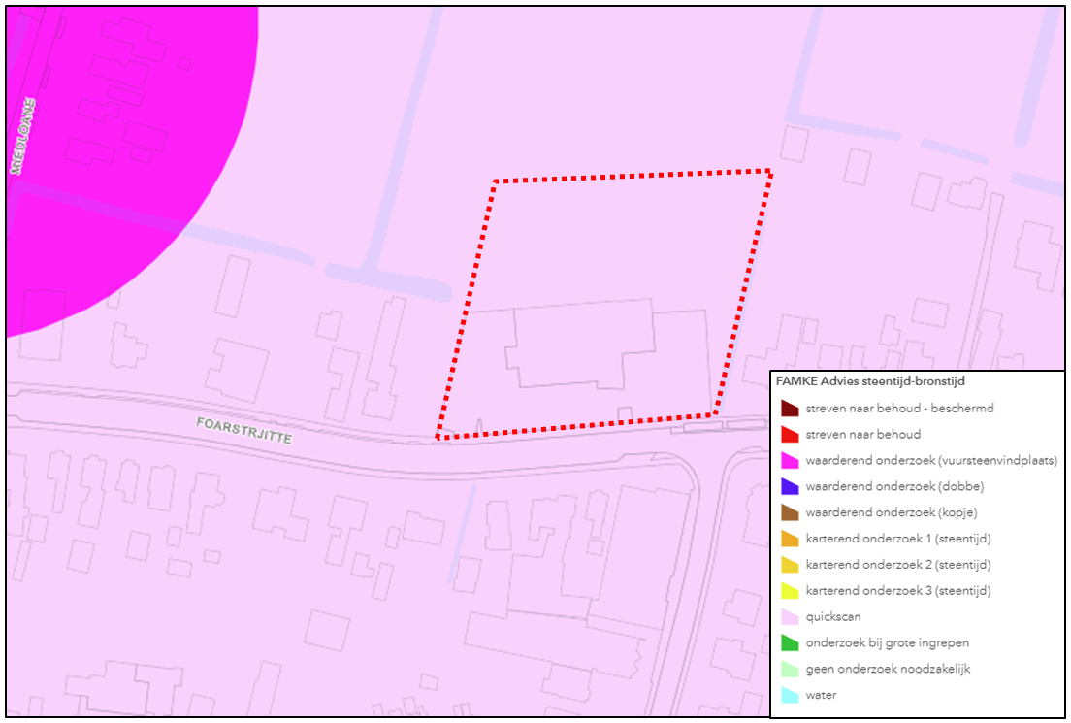1071x723 pixels.
Task: Click 'waarderend onderzoek (vuursteenvindplaats)' legend text
Action: [931, 461]
